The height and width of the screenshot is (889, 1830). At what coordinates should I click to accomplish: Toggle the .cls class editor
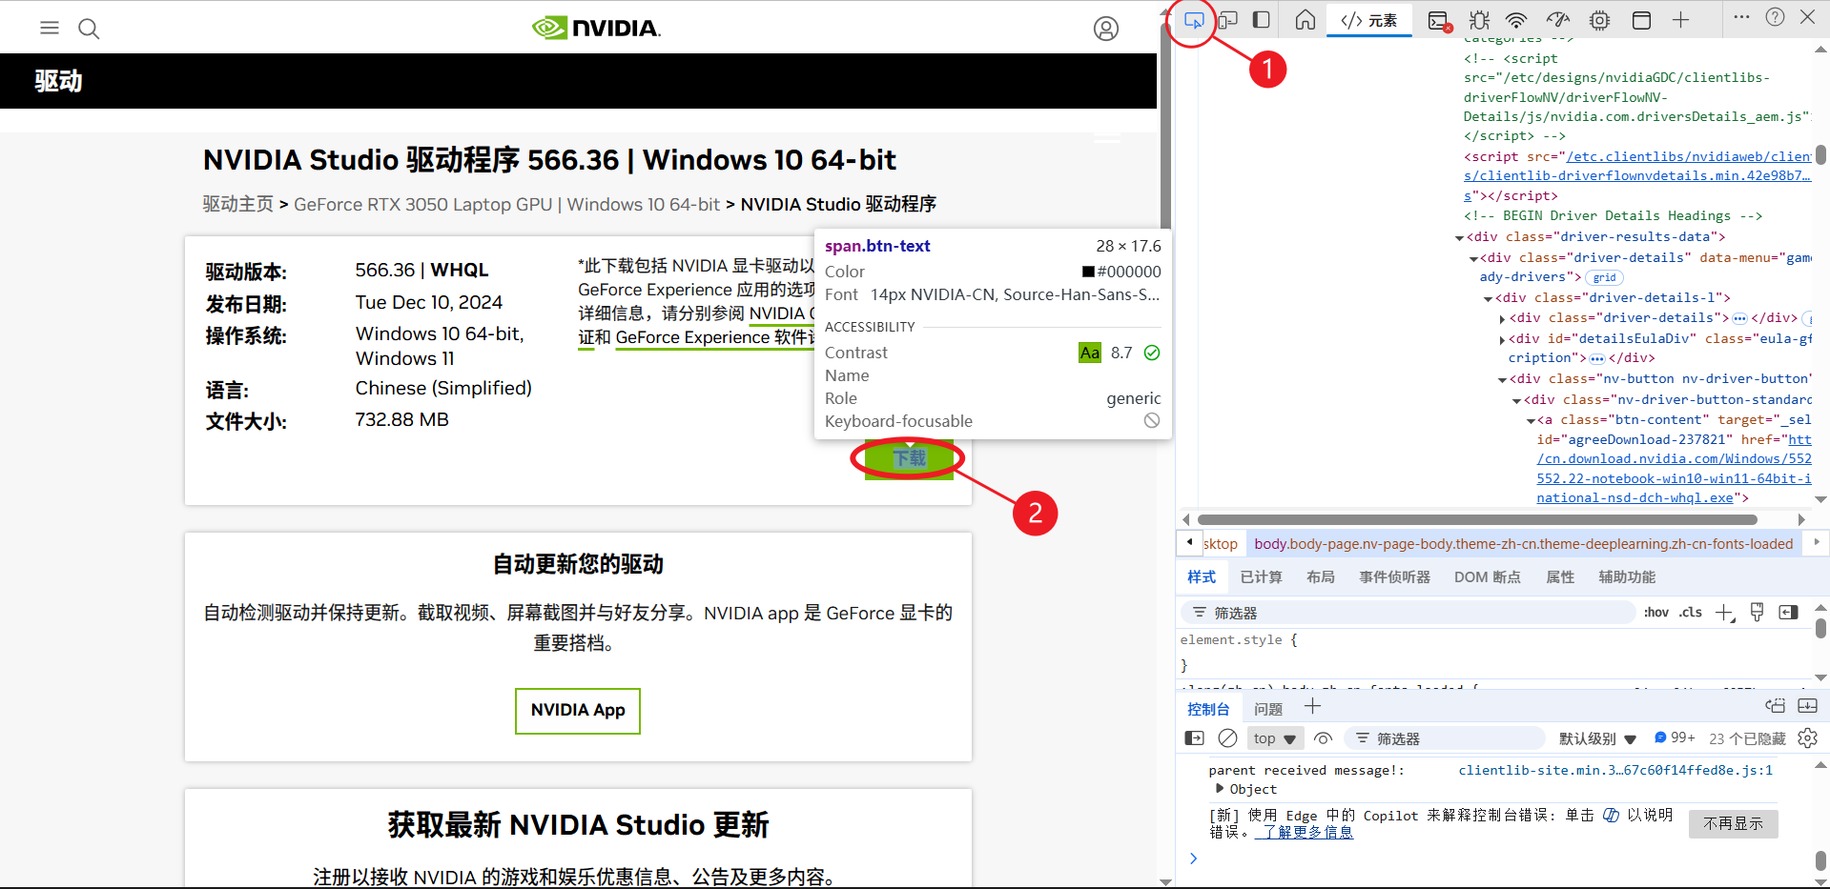click(x=1691, y=613)
